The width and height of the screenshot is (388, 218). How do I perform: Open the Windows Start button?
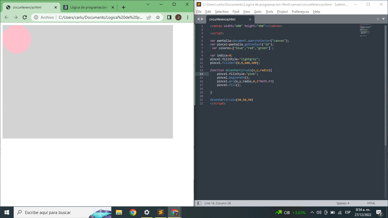tap(7, 212)
